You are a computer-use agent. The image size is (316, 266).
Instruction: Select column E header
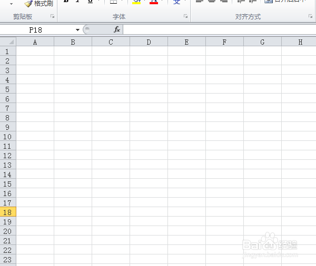tap(186, 42)
